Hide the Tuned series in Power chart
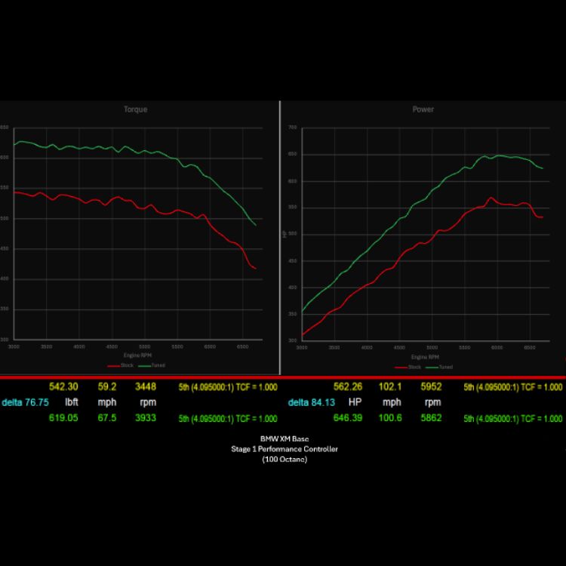The image size is (566, 566). pyautogui.click(x=440, y=367)
